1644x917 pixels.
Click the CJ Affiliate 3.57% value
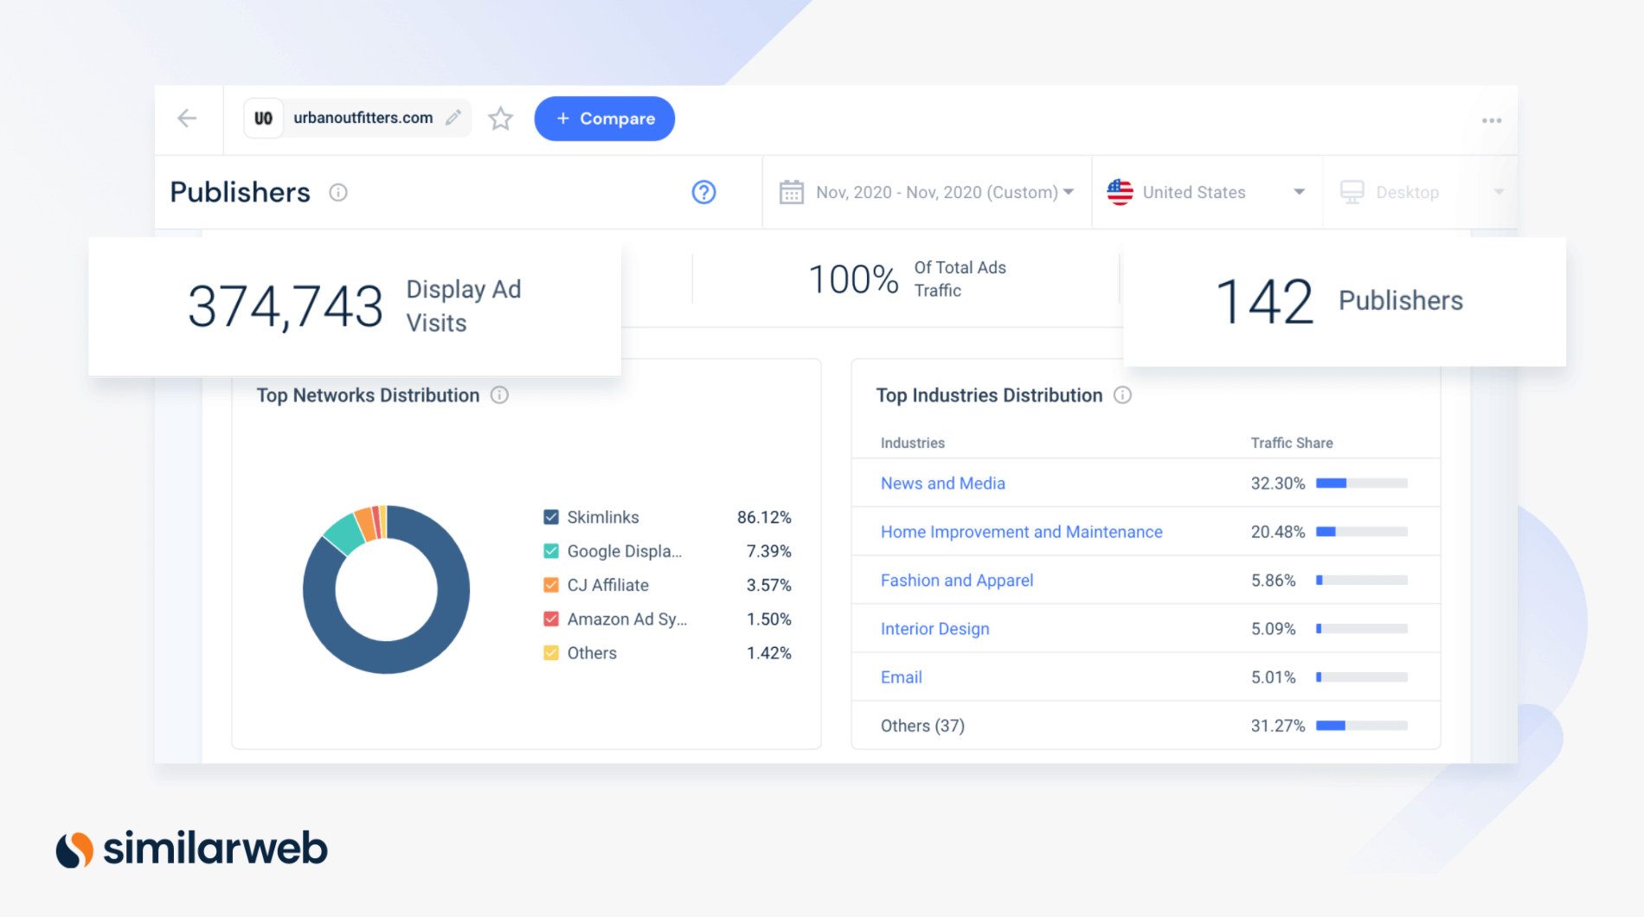(768, 585)
